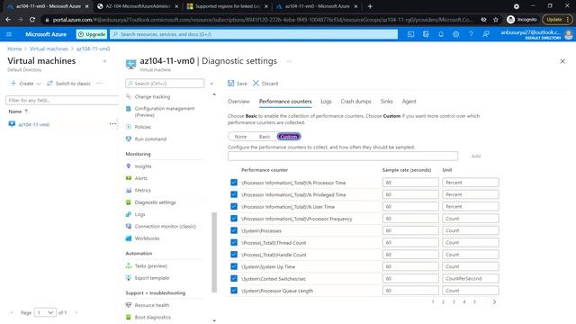
Task: Open Tasks (preview) under Automation
Action: click(x=150, y=266)
